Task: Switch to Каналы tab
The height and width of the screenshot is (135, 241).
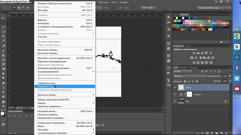Action: 183,67
